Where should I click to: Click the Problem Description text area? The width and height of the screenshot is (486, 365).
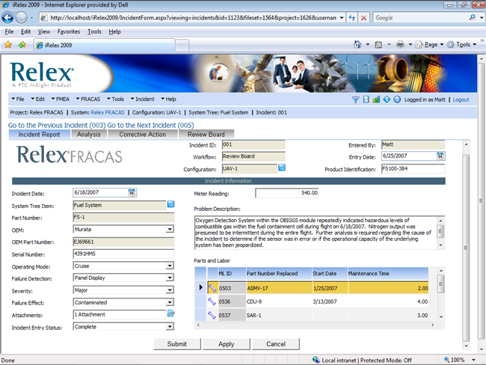[316, 233]
